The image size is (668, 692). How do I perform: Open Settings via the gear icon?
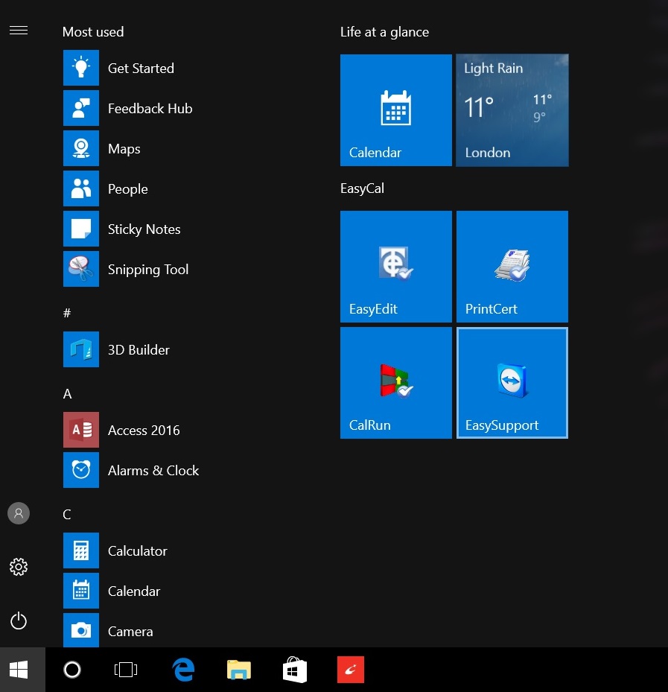pyautogui.click(x=19, y=568)
